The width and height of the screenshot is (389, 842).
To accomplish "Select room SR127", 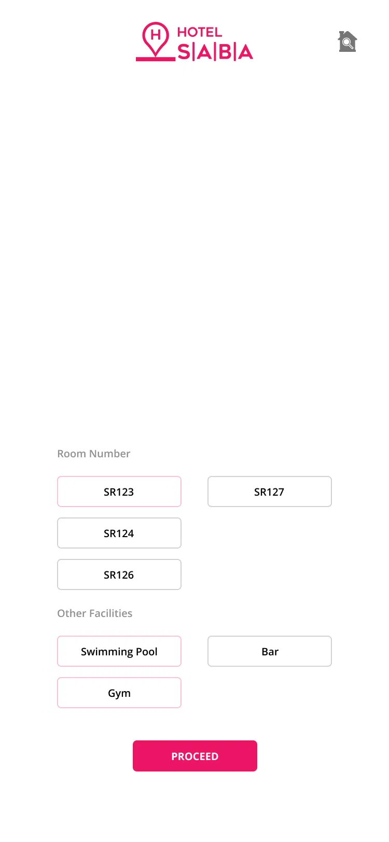I will [269, 492].
